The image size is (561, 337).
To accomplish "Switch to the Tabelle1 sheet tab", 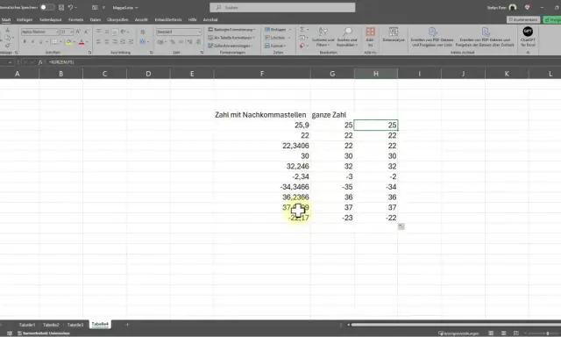I will pos(27,325).
